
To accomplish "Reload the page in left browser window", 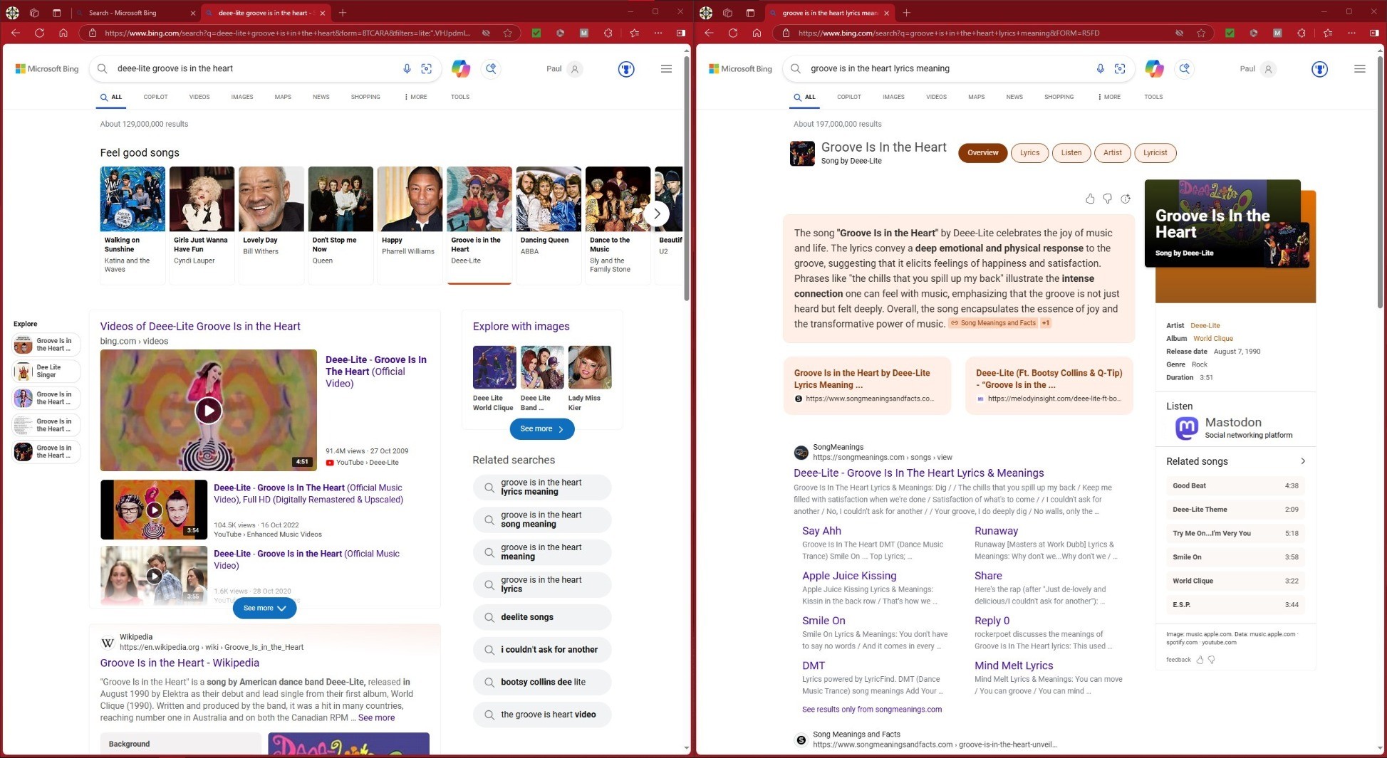I will click(x=39, y=33).
